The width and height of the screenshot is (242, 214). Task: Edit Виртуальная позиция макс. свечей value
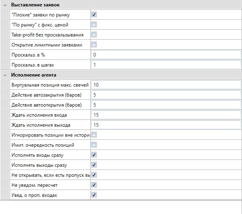165,85
